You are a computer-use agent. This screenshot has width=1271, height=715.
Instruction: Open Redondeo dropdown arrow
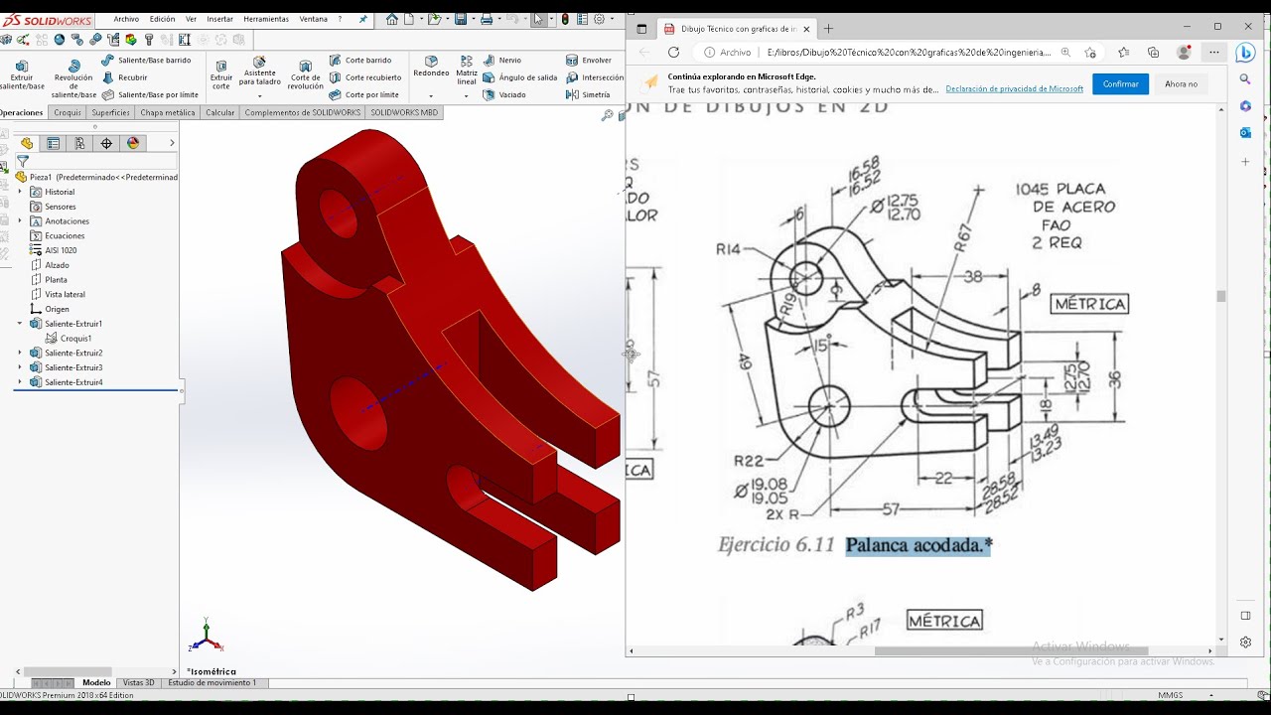click(431, 96)
